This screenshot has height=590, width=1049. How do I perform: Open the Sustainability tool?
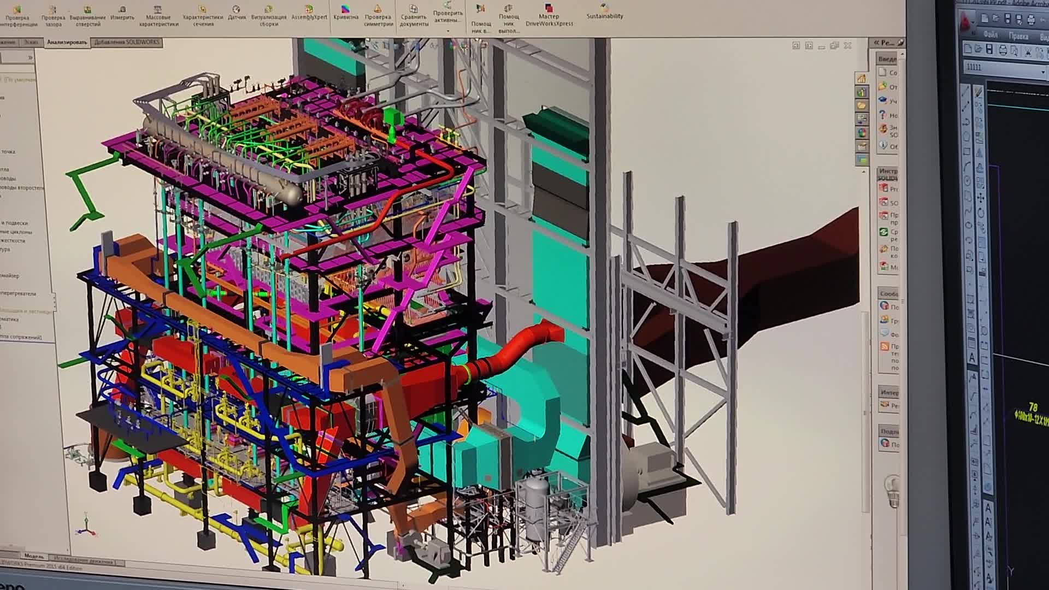tap(605, 12)
